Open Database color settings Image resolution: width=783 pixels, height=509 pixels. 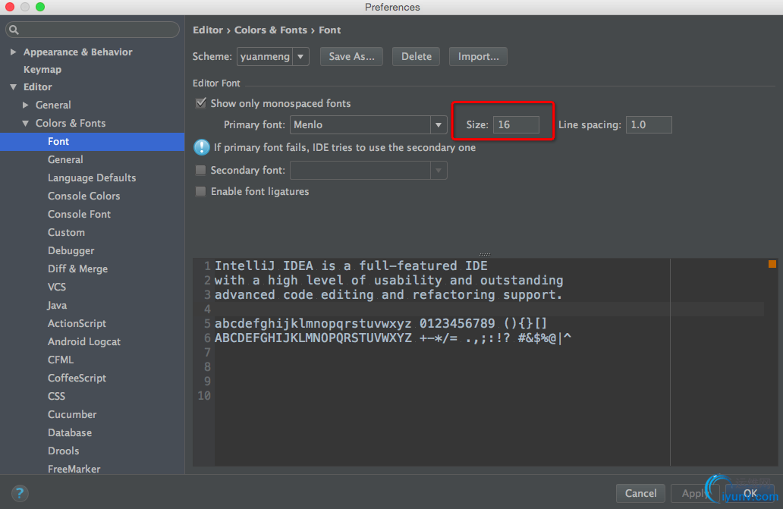pos(70,432)
